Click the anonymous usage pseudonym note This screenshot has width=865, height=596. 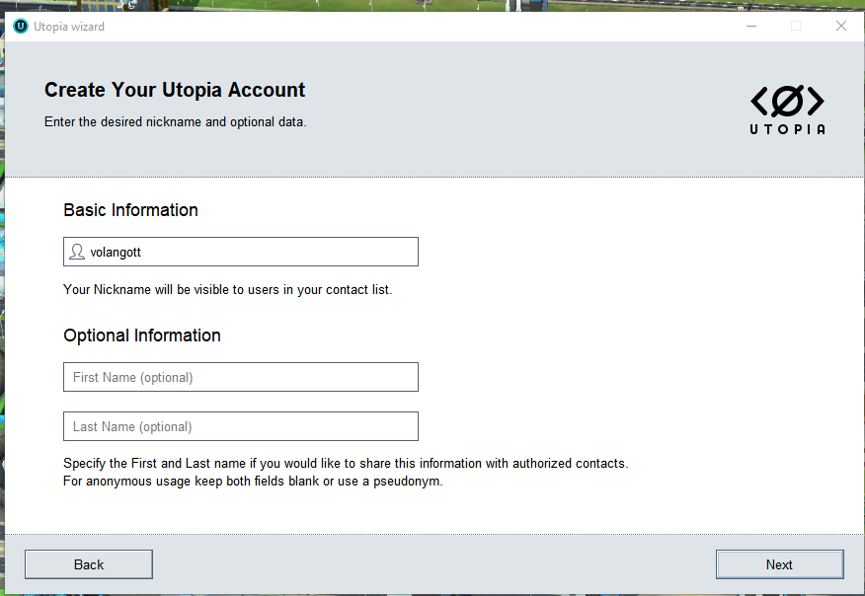pyautogui.click(x=253, y=482)
